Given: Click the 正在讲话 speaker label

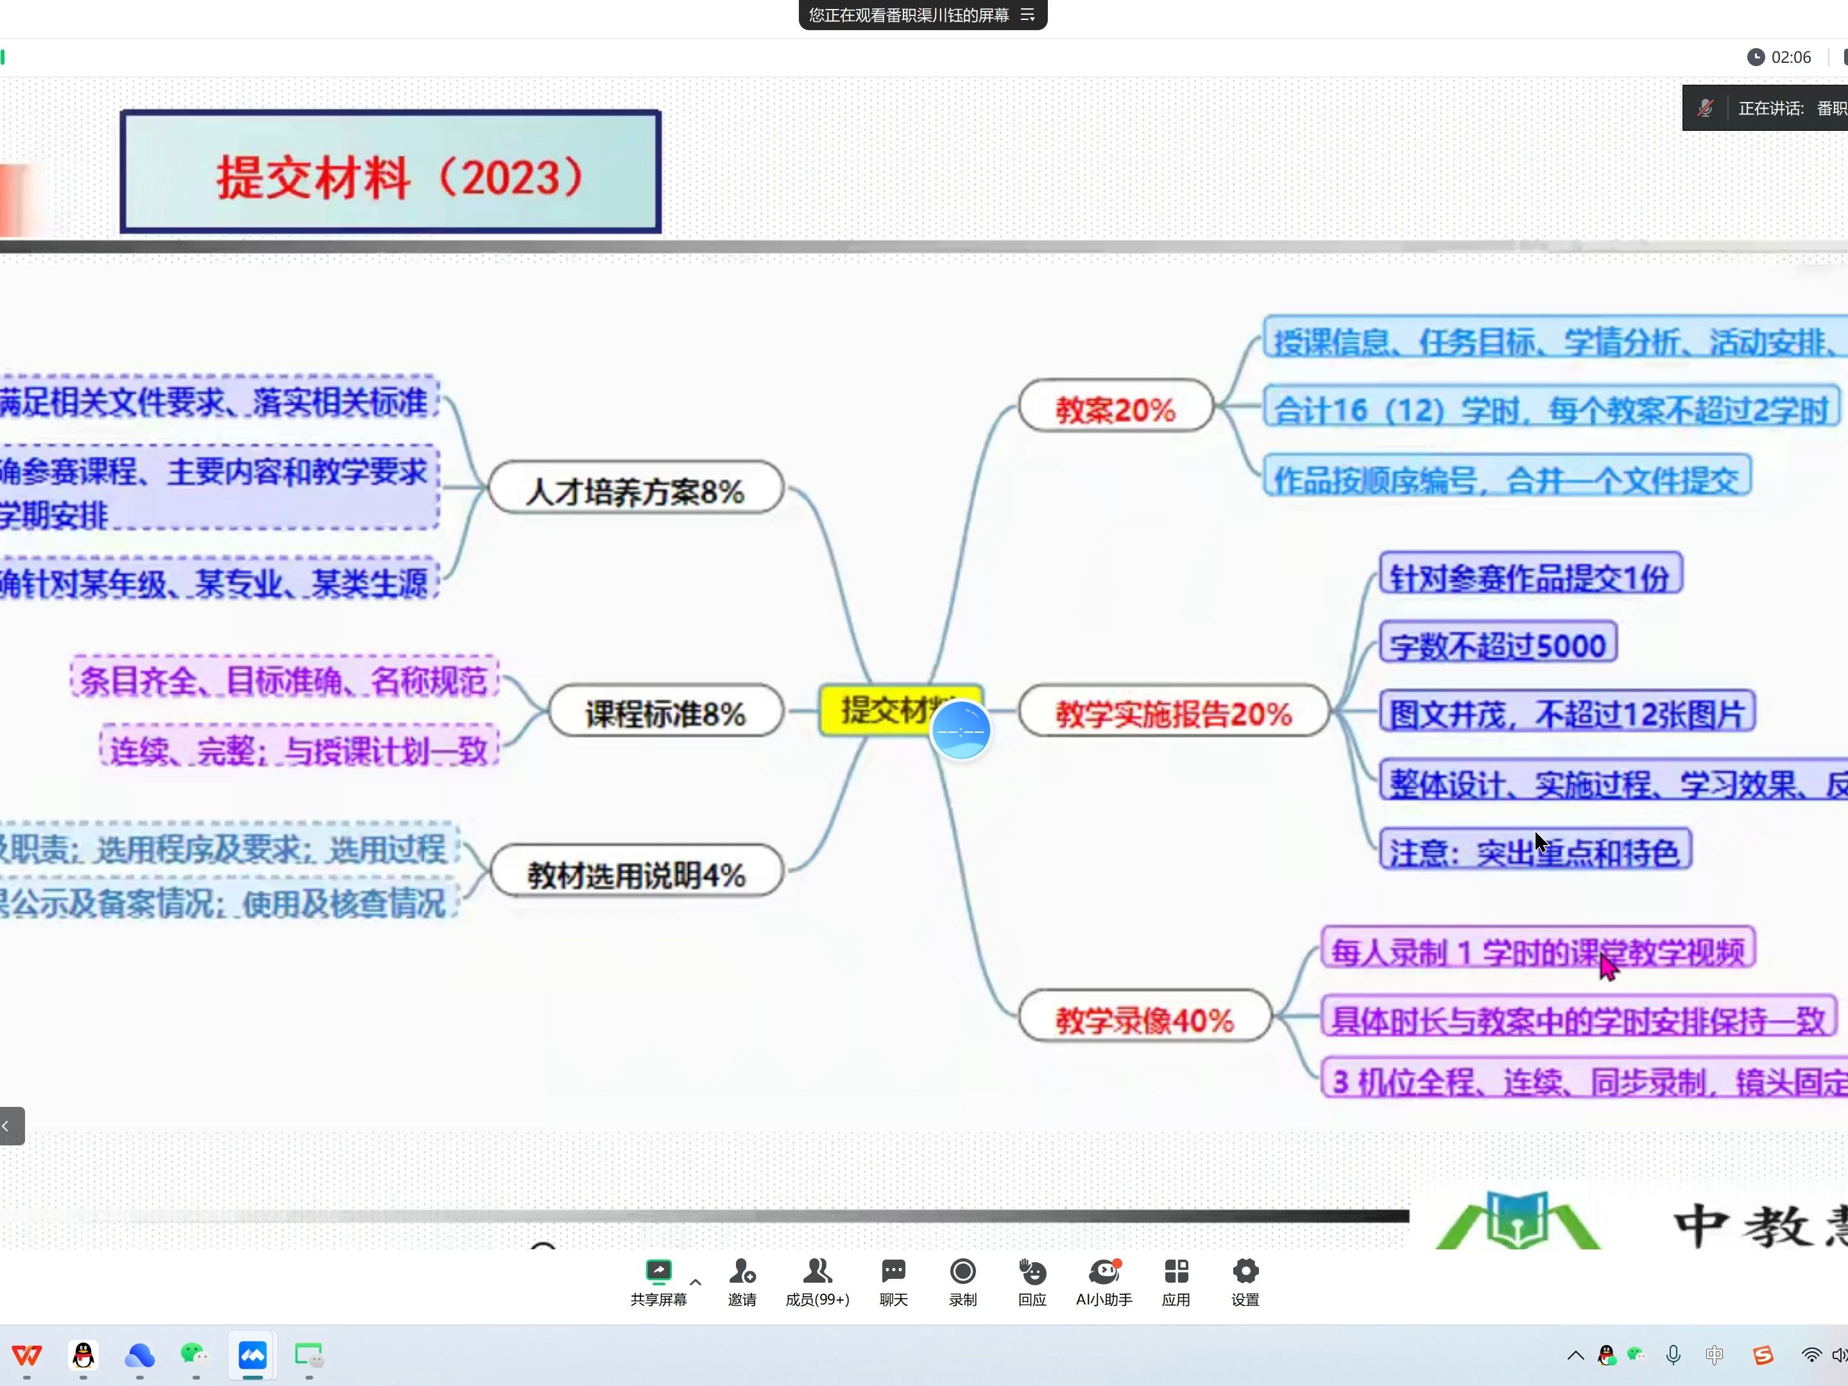Looking at the screenshot, I should [1770, 108].
